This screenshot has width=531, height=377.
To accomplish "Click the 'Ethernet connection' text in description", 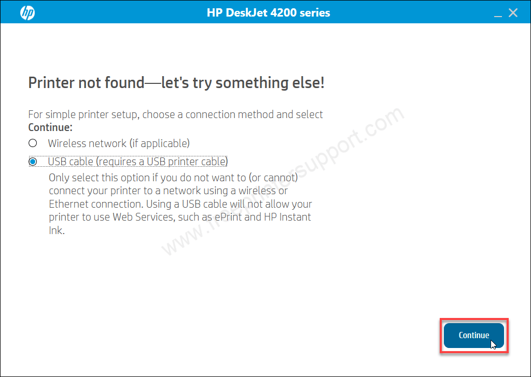I will click(114, 204).
